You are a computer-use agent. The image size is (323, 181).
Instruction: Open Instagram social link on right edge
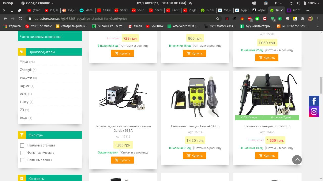click(x=314, y=112)
